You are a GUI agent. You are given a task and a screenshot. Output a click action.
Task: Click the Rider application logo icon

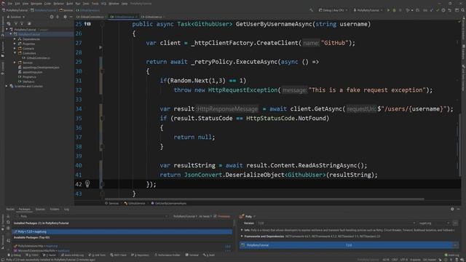coord(3,4)
